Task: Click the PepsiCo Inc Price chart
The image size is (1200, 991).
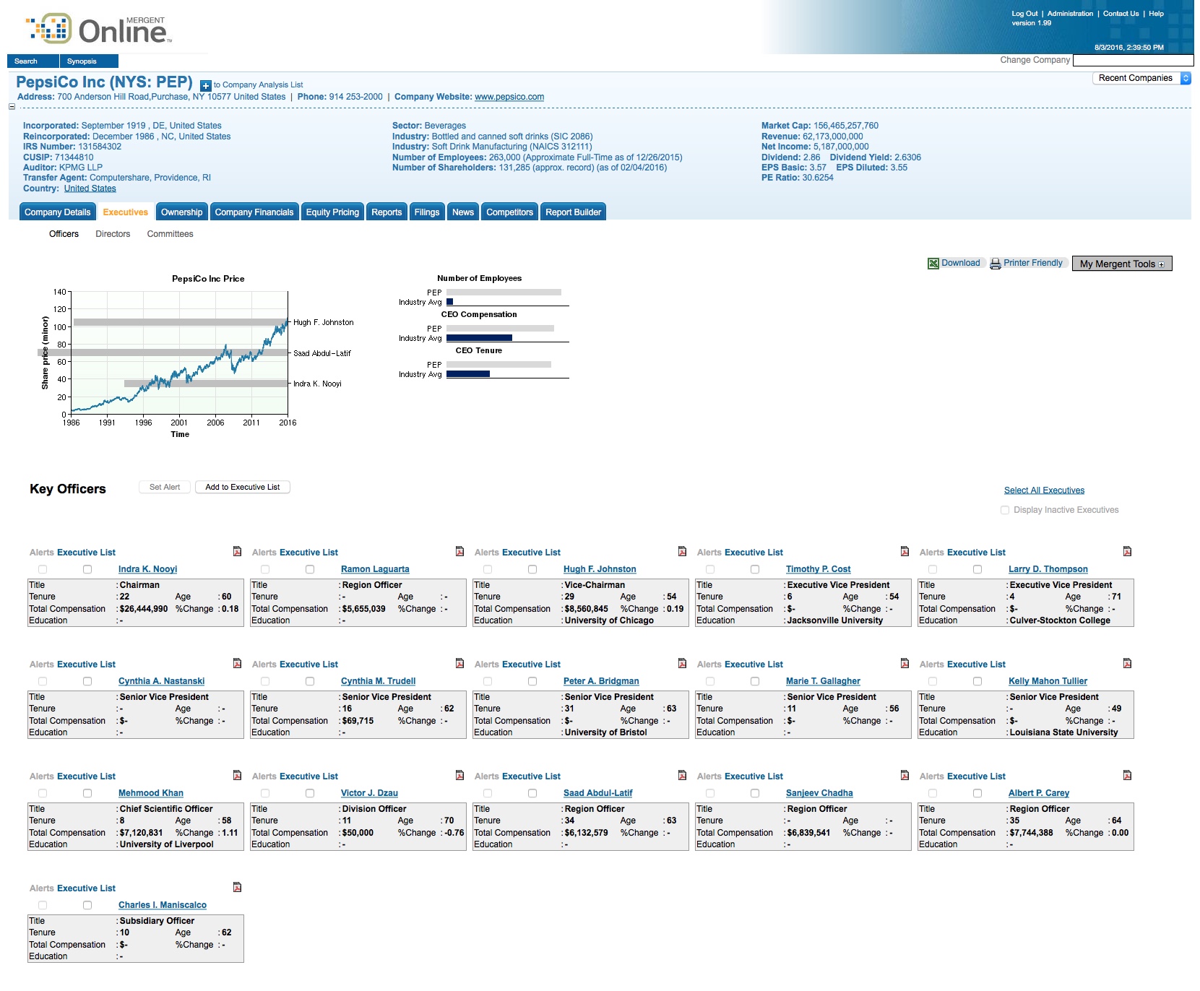Action: 180,353
